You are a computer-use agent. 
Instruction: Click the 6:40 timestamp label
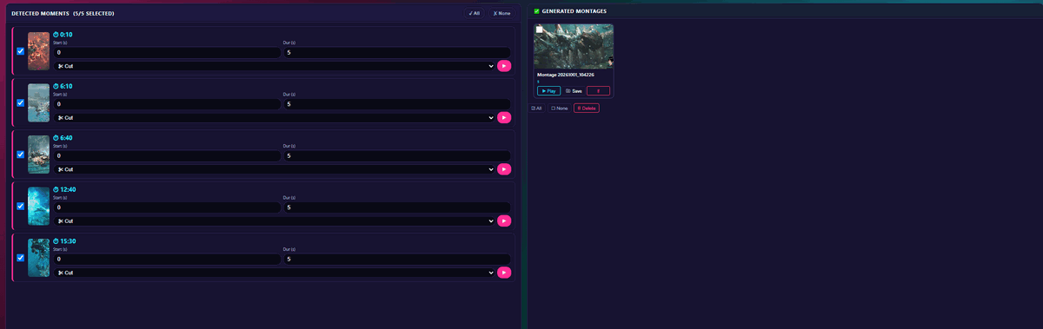tap(63, 138)
